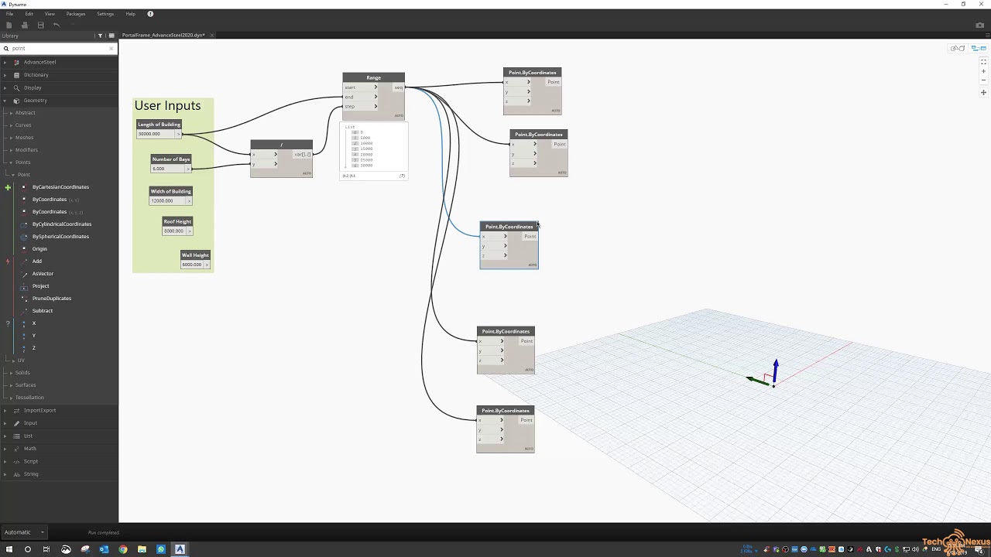Zoom in with the plus icon

pyautogui.click(x=983, y=71)
